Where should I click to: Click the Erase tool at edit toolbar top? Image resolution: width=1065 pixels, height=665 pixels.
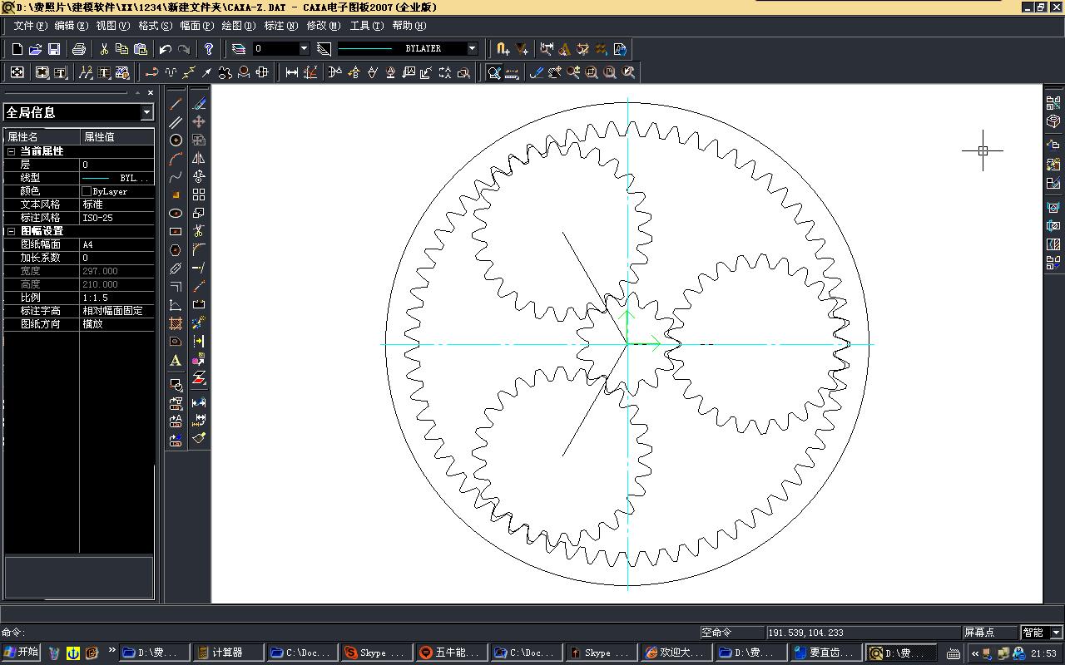[199, 103]
